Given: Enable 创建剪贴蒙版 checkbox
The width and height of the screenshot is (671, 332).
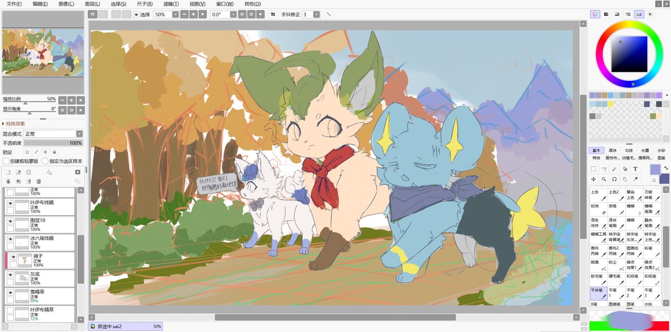Looking at the screenshot, I should [6, 161].
